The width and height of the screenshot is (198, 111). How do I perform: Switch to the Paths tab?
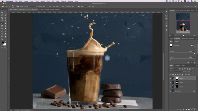click(x=183, y=65)
